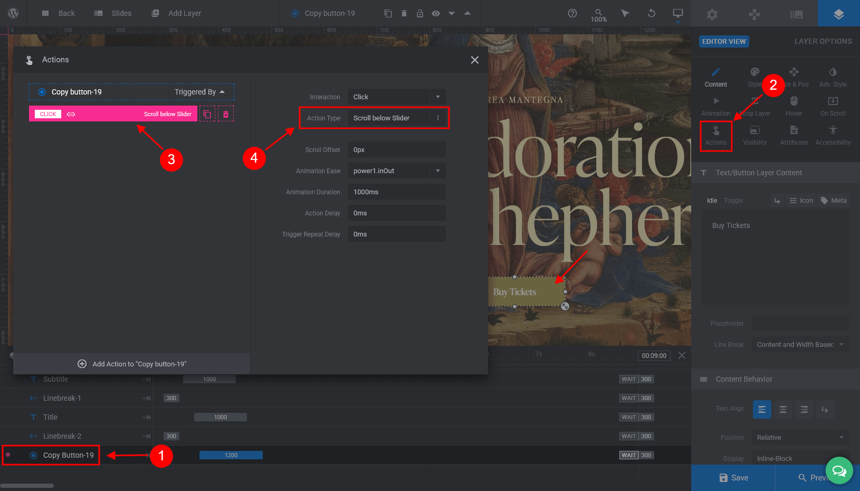Select the Linebreak-2 timeline layer
The height and width of the screenshot is (491, 860).
click(x=62, y=436)
